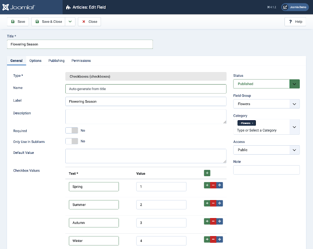Edit the Label input field
The width and height of the screenshot is (313, 249).
point(146,101)
